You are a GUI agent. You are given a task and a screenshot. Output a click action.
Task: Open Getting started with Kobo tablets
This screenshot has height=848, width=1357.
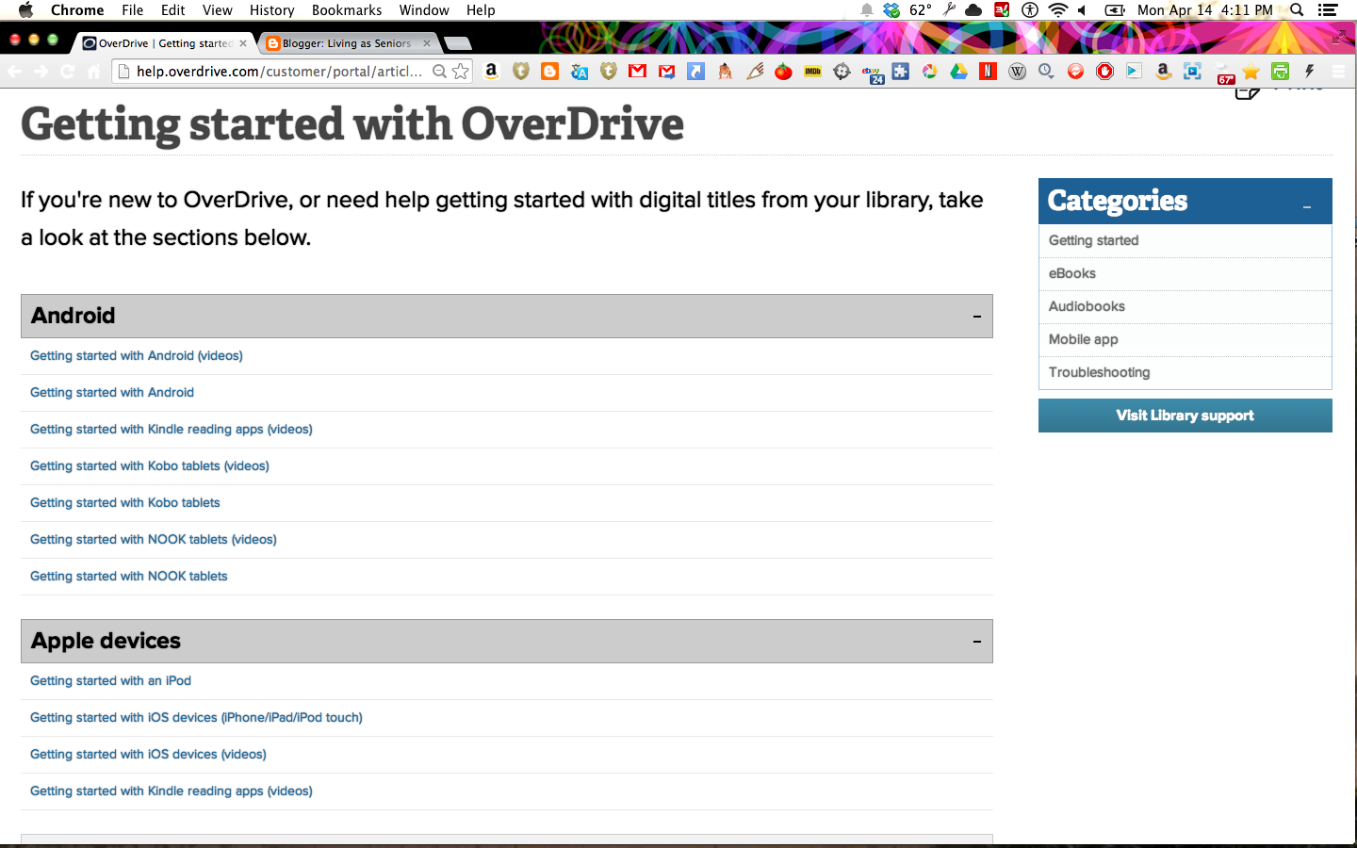pyautogui.click(x=125, y=503)
